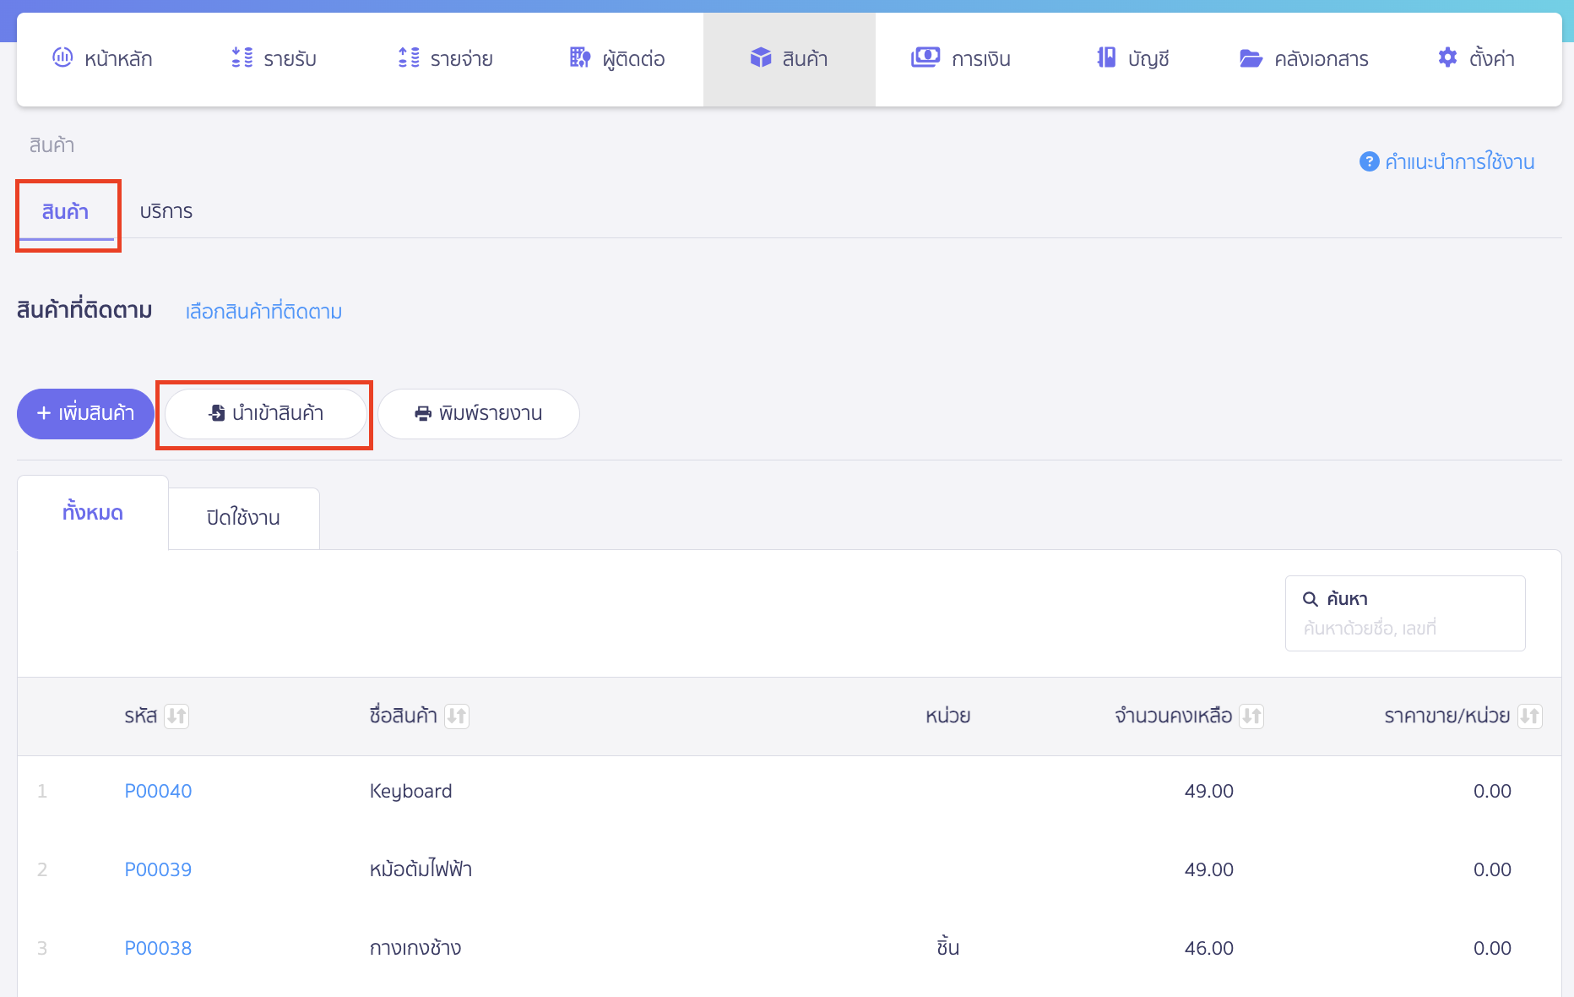
Task: Click the dashboard icon beside หน้าหลัก
Action: 62,57
